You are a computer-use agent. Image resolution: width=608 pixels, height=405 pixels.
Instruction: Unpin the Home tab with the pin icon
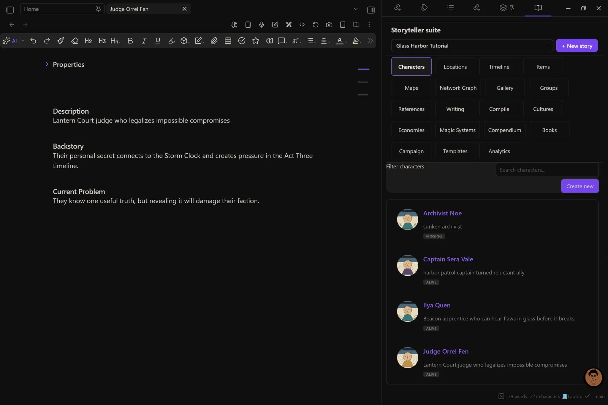98,9
